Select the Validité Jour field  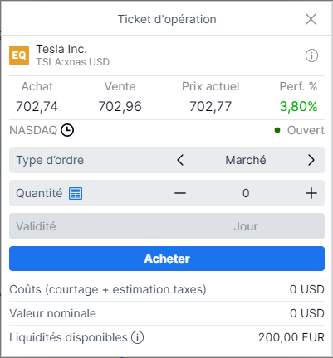click(x=167, y=226)
